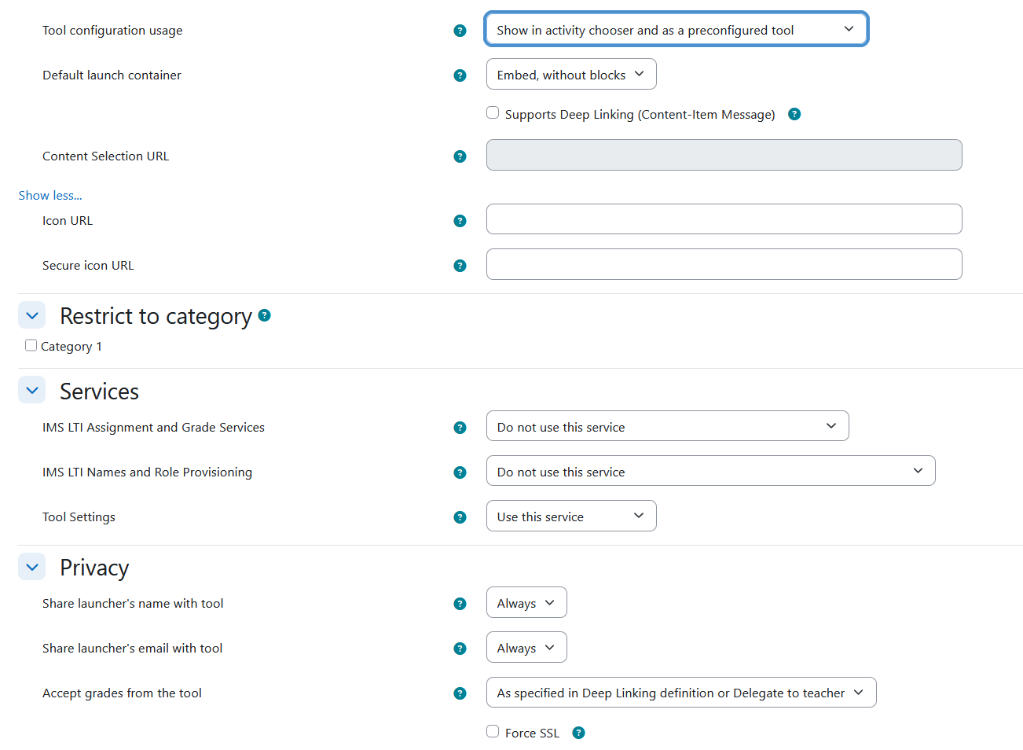The width and height of the screenshot is (1023, 750).
Task: Click help icon for IMS LTI Assignment and Grade Services
Action: (x=460, y=428)
